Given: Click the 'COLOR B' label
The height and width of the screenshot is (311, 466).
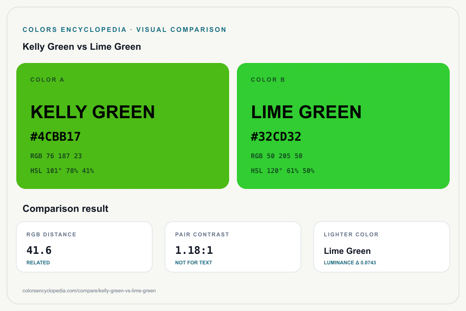Looking at the screenshot, I should pos(268,80).
